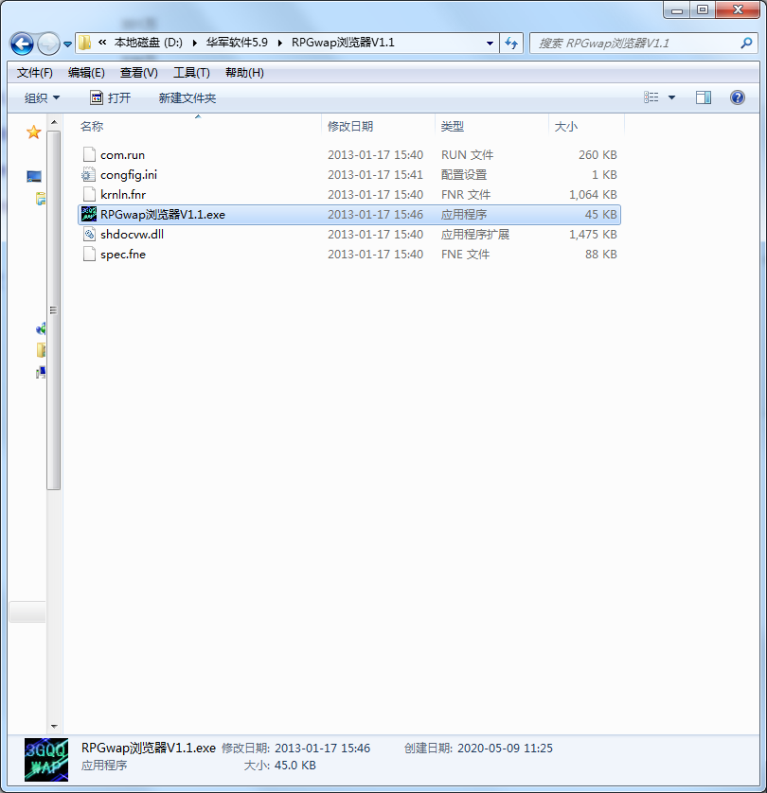Click the Computer folder icon in navigation pane
The width and height of the screenshot is (767, 793).
41,350
